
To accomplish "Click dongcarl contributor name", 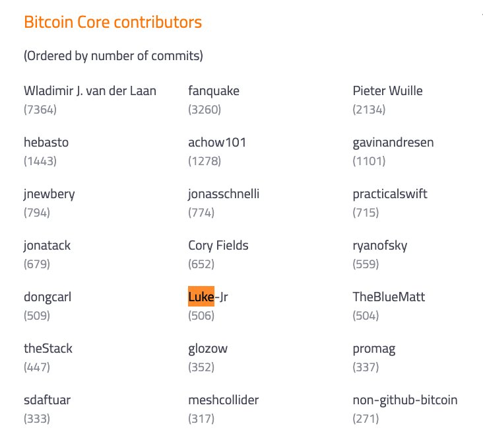I will click(x=48, y=297).
